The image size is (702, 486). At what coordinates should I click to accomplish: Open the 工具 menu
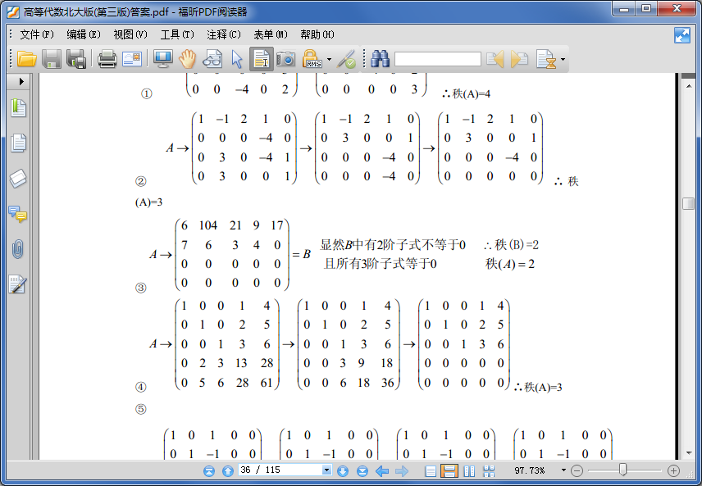(x=177, y=34)
